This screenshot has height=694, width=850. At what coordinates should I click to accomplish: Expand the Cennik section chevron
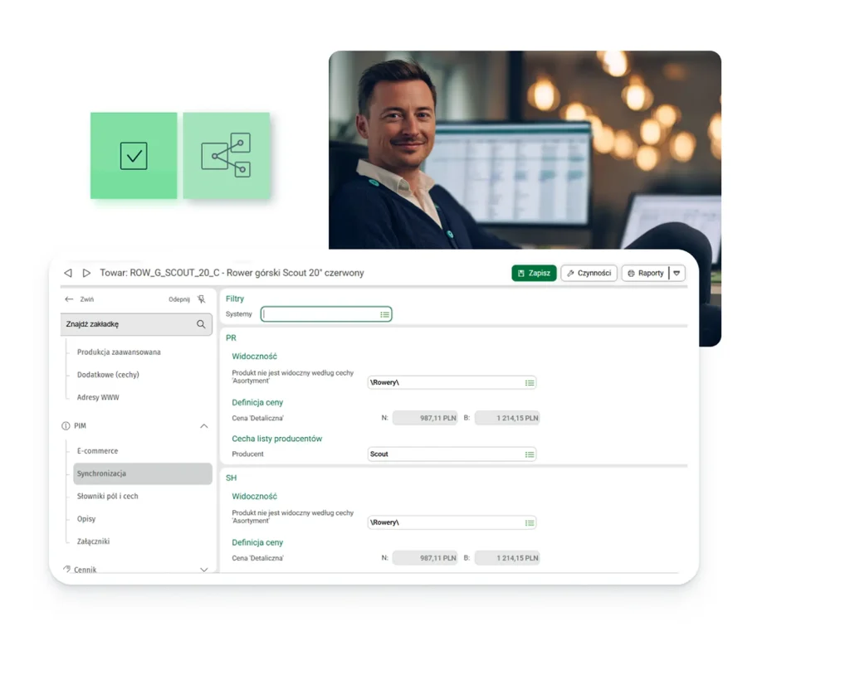click(204, 570)
